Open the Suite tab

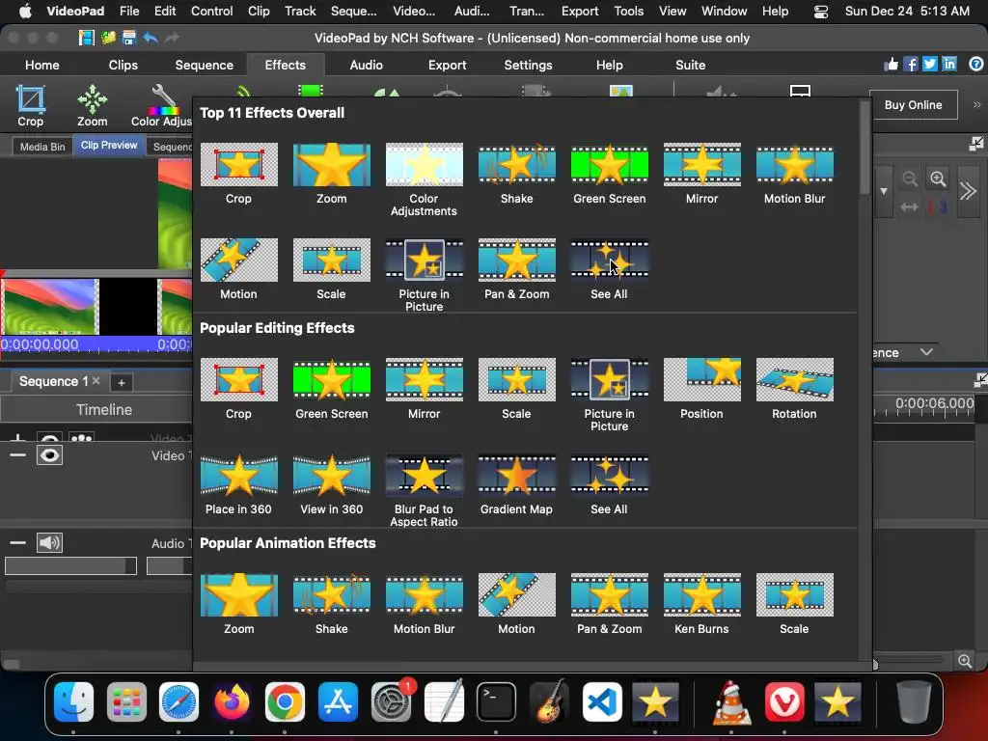coord(691,65)
